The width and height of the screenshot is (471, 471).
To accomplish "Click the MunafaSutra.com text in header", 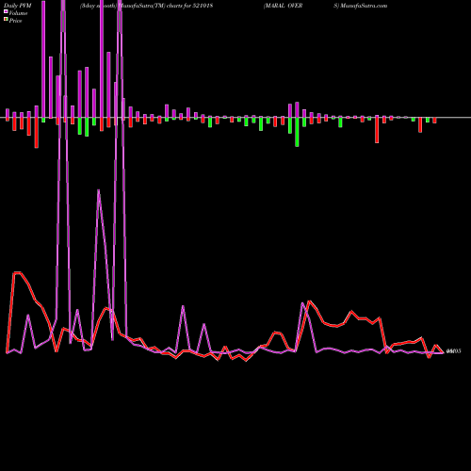I will (364, 6).
